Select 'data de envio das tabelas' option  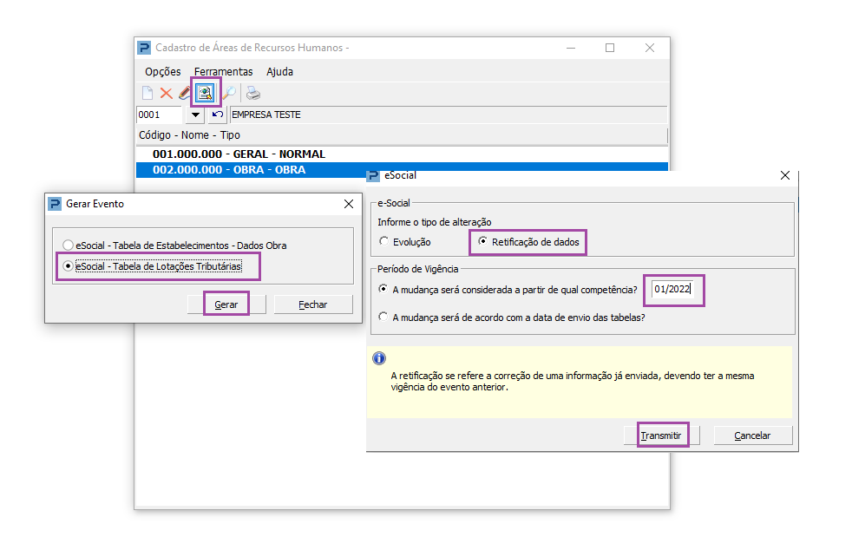coord(512,318)
